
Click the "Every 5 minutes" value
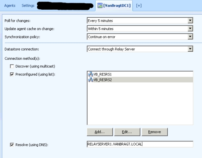click(x=100, y=21)
